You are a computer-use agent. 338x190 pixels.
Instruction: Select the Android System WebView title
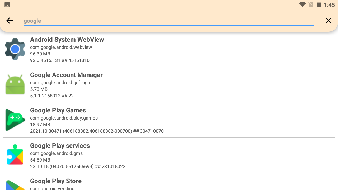point(67,40)
